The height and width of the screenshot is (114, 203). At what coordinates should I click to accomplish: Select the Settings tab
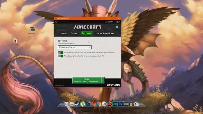pos(86,33)
